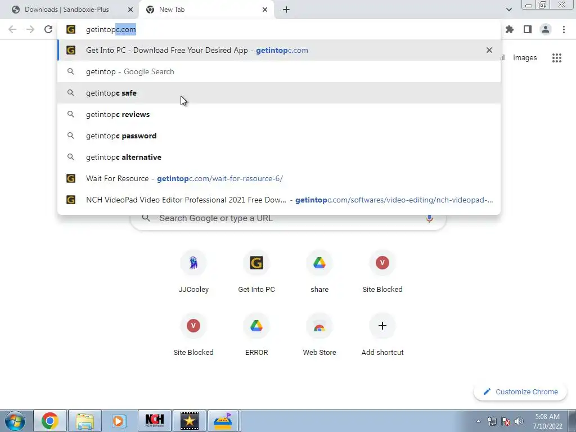The width and height of the screenshot is (576, 432).
Task: Open the Extensions puzzle icon
Action: tap(510, 29)
